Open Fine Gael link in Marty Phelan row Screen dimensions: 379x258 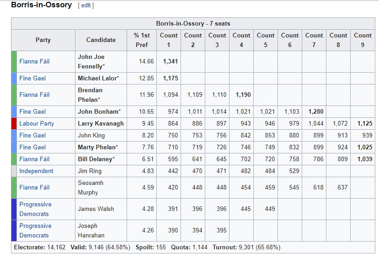coord(32,147)
